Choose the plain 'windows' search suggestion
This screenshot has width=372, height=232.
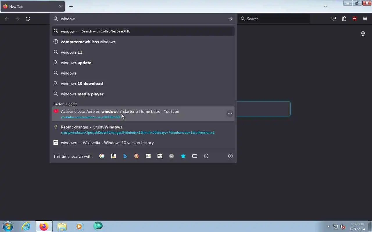pyautogui.click(x=143, y=73)
